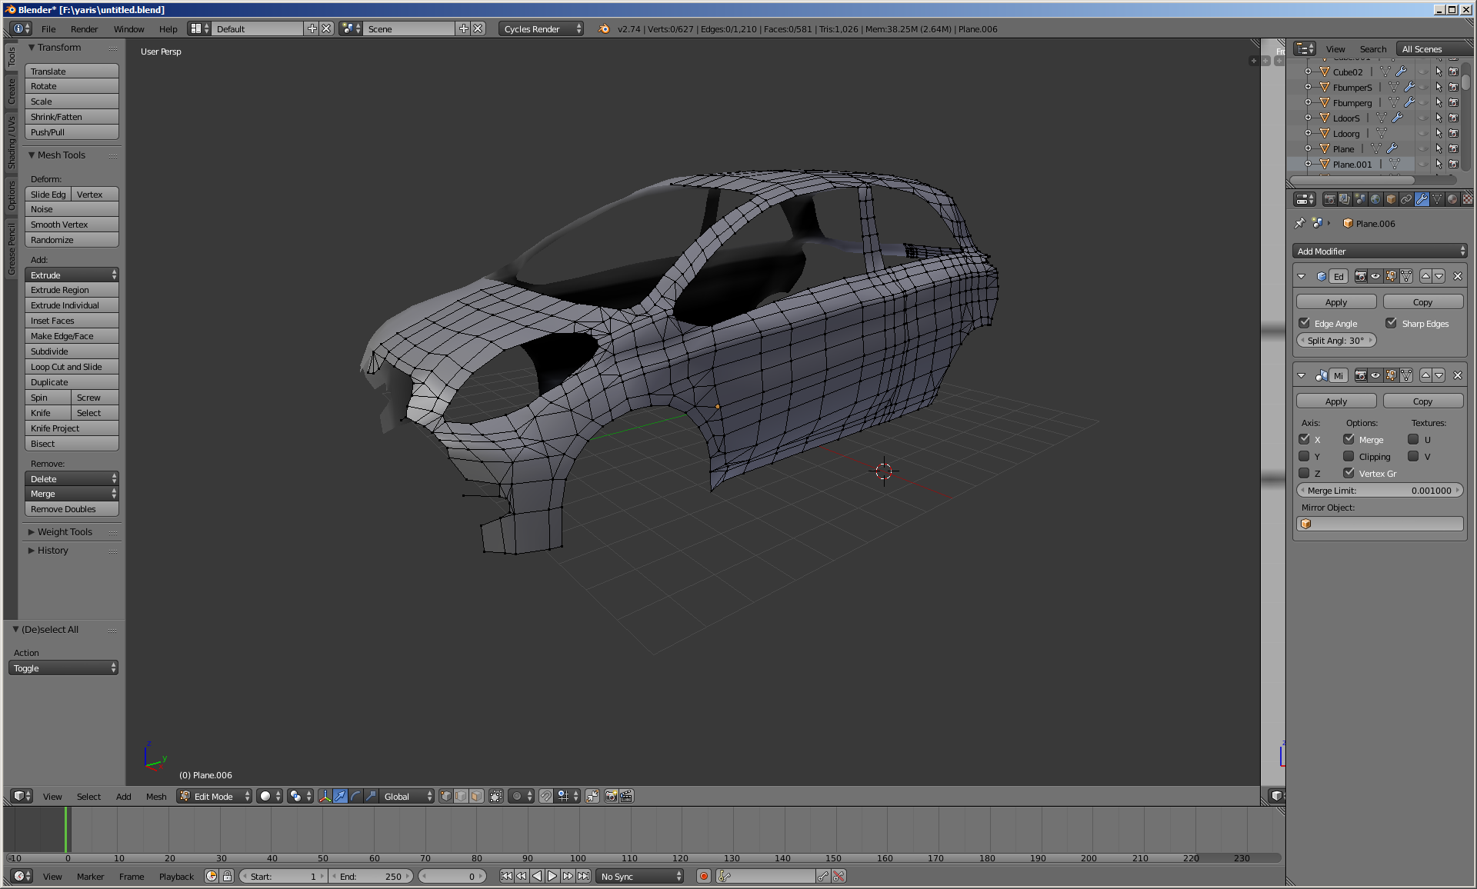Open the Mesh Data properties tab icon
This screenshot has height=889, width=1477.
coord(1437,199)
